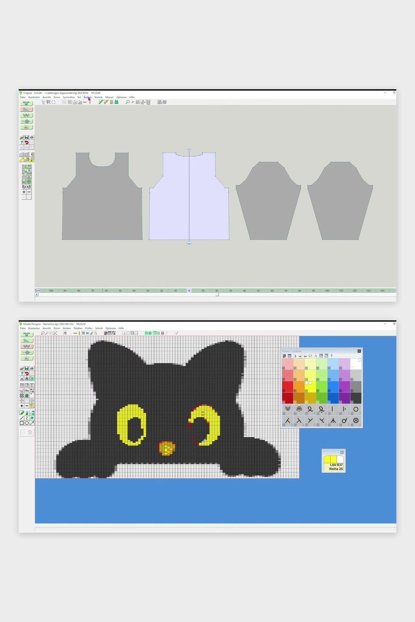Open the Messen menu
Viewport: 415px width, 622px height.
pos(109,97)
